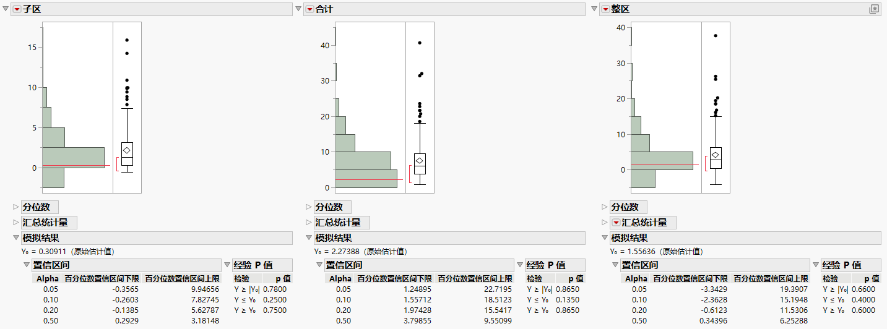Collapse 置信区间 in the 整区 panel
Image resolution: width=887 pixels, height=329 pixels.
(615, 265)
